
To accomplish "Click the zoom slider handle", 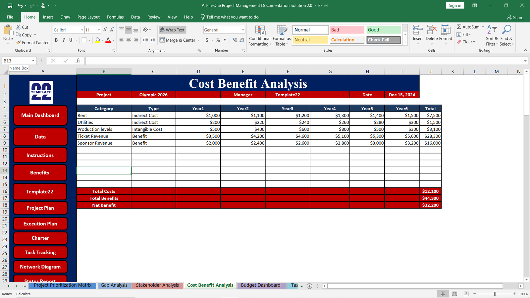I will click(x=495, y=294).
